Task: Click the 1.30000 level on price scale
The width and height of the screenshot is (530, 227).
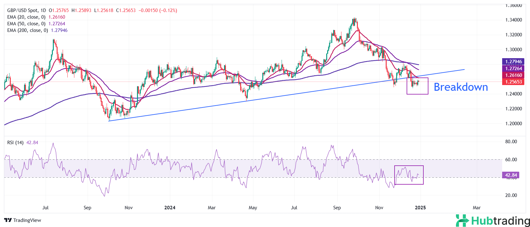Action: [x=514, y=50]
